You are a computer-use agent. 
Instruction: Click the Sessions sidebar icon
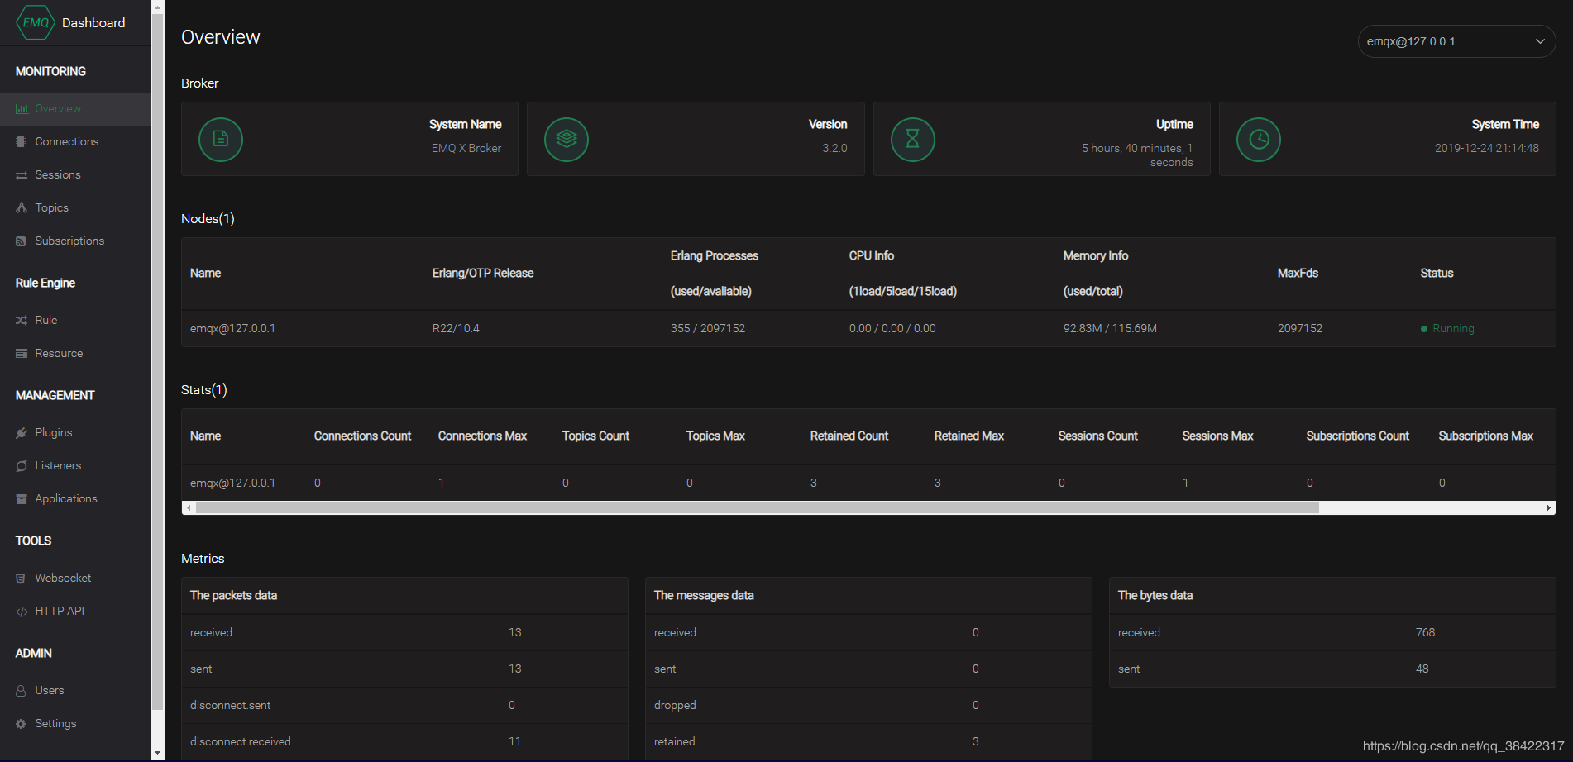pyautogui.click(x=22, y=175)
